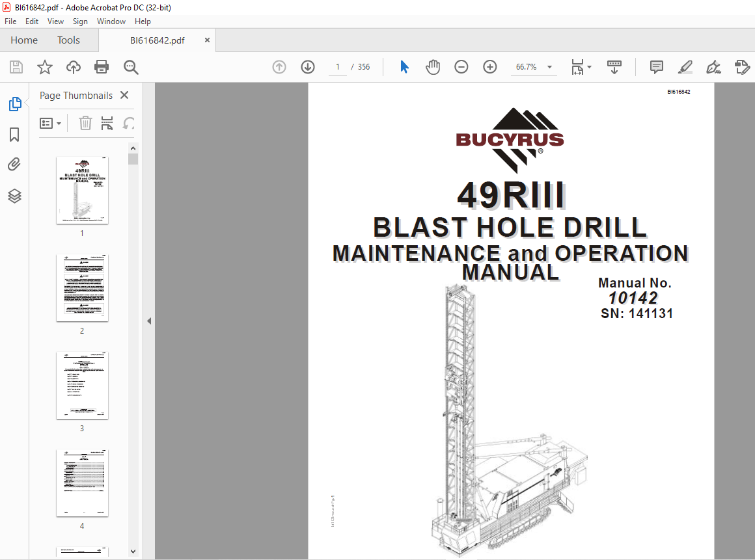The width and height of the screenshot is (755, 560).
Task: Open the Layers panel
Action: [14, 196]
